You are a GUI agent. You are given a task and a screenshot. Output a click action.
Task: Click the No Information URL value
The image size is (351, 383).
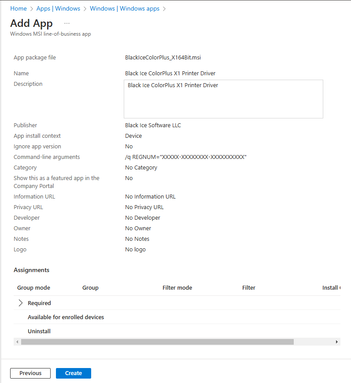pos(150,197)
